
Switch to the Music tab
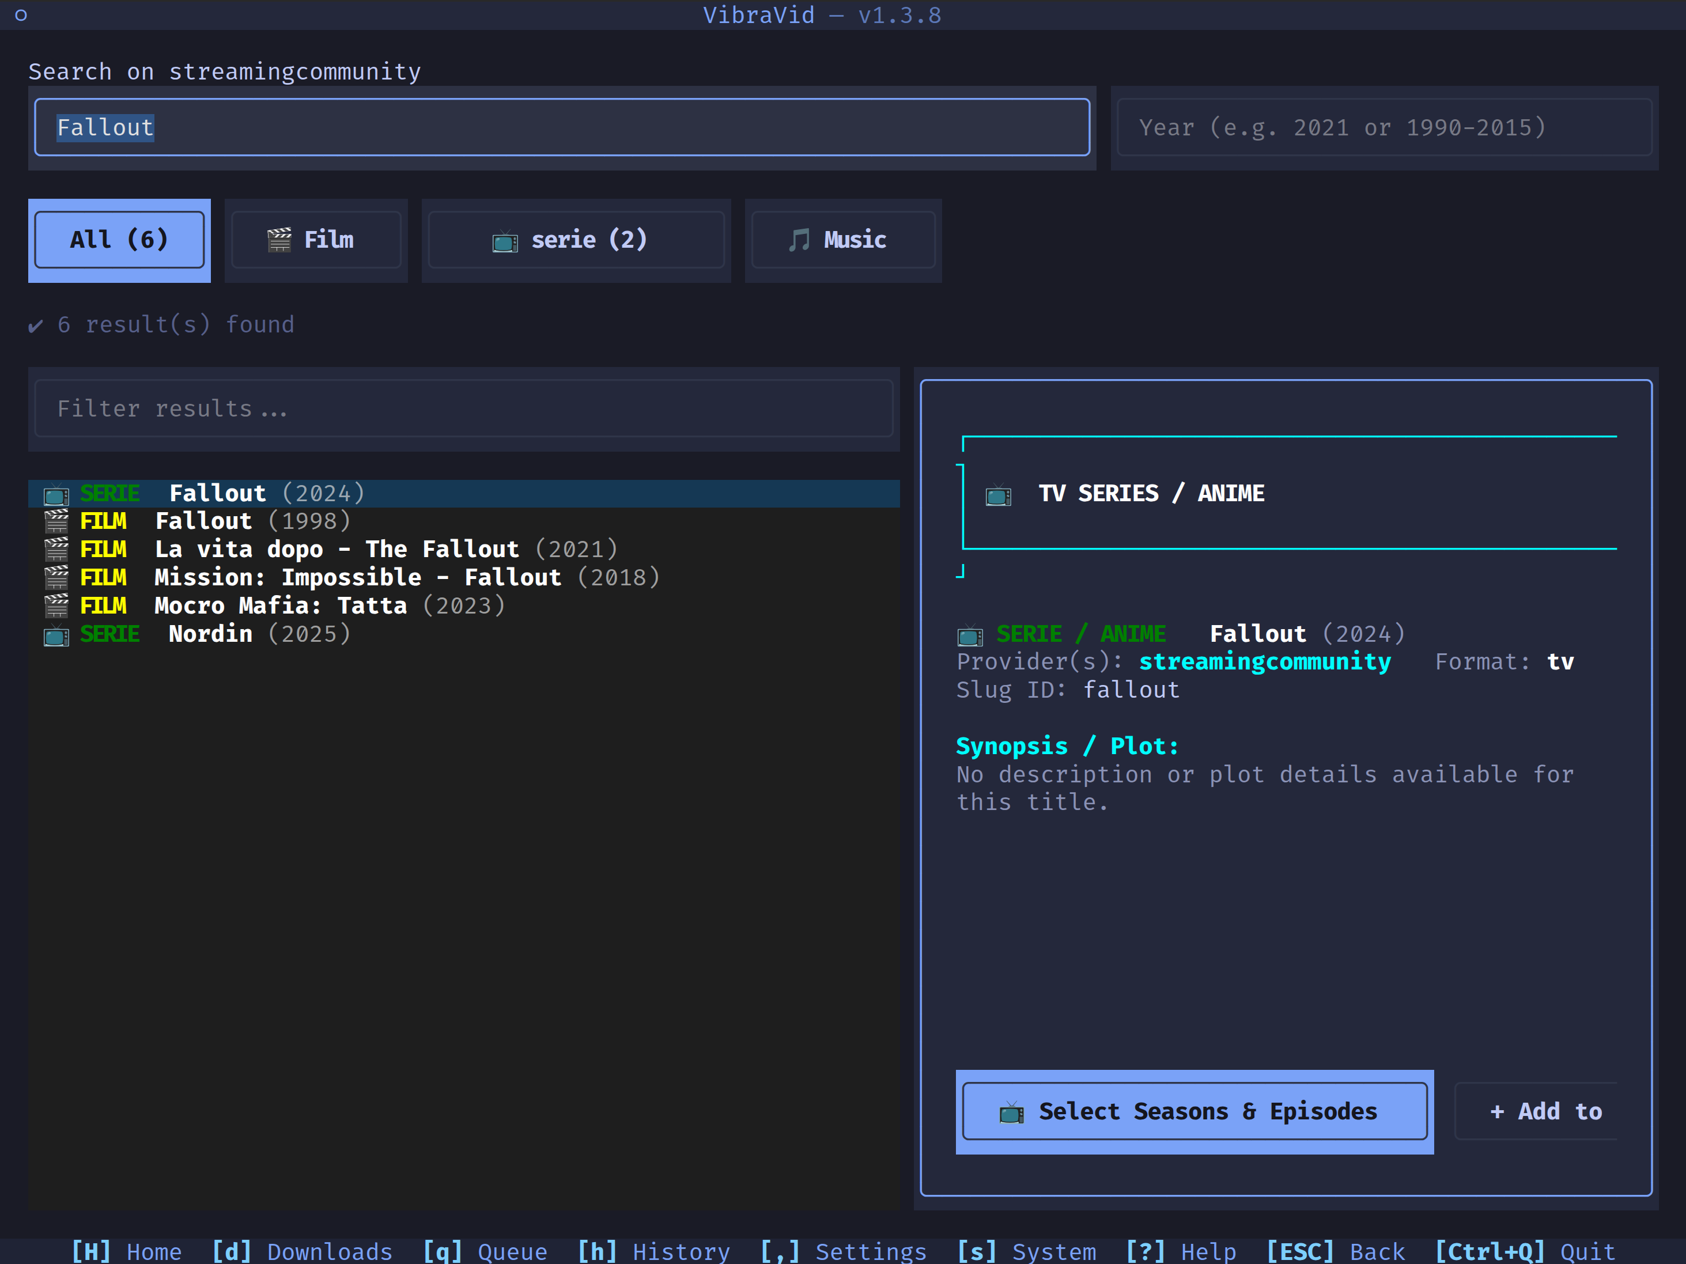843,241
